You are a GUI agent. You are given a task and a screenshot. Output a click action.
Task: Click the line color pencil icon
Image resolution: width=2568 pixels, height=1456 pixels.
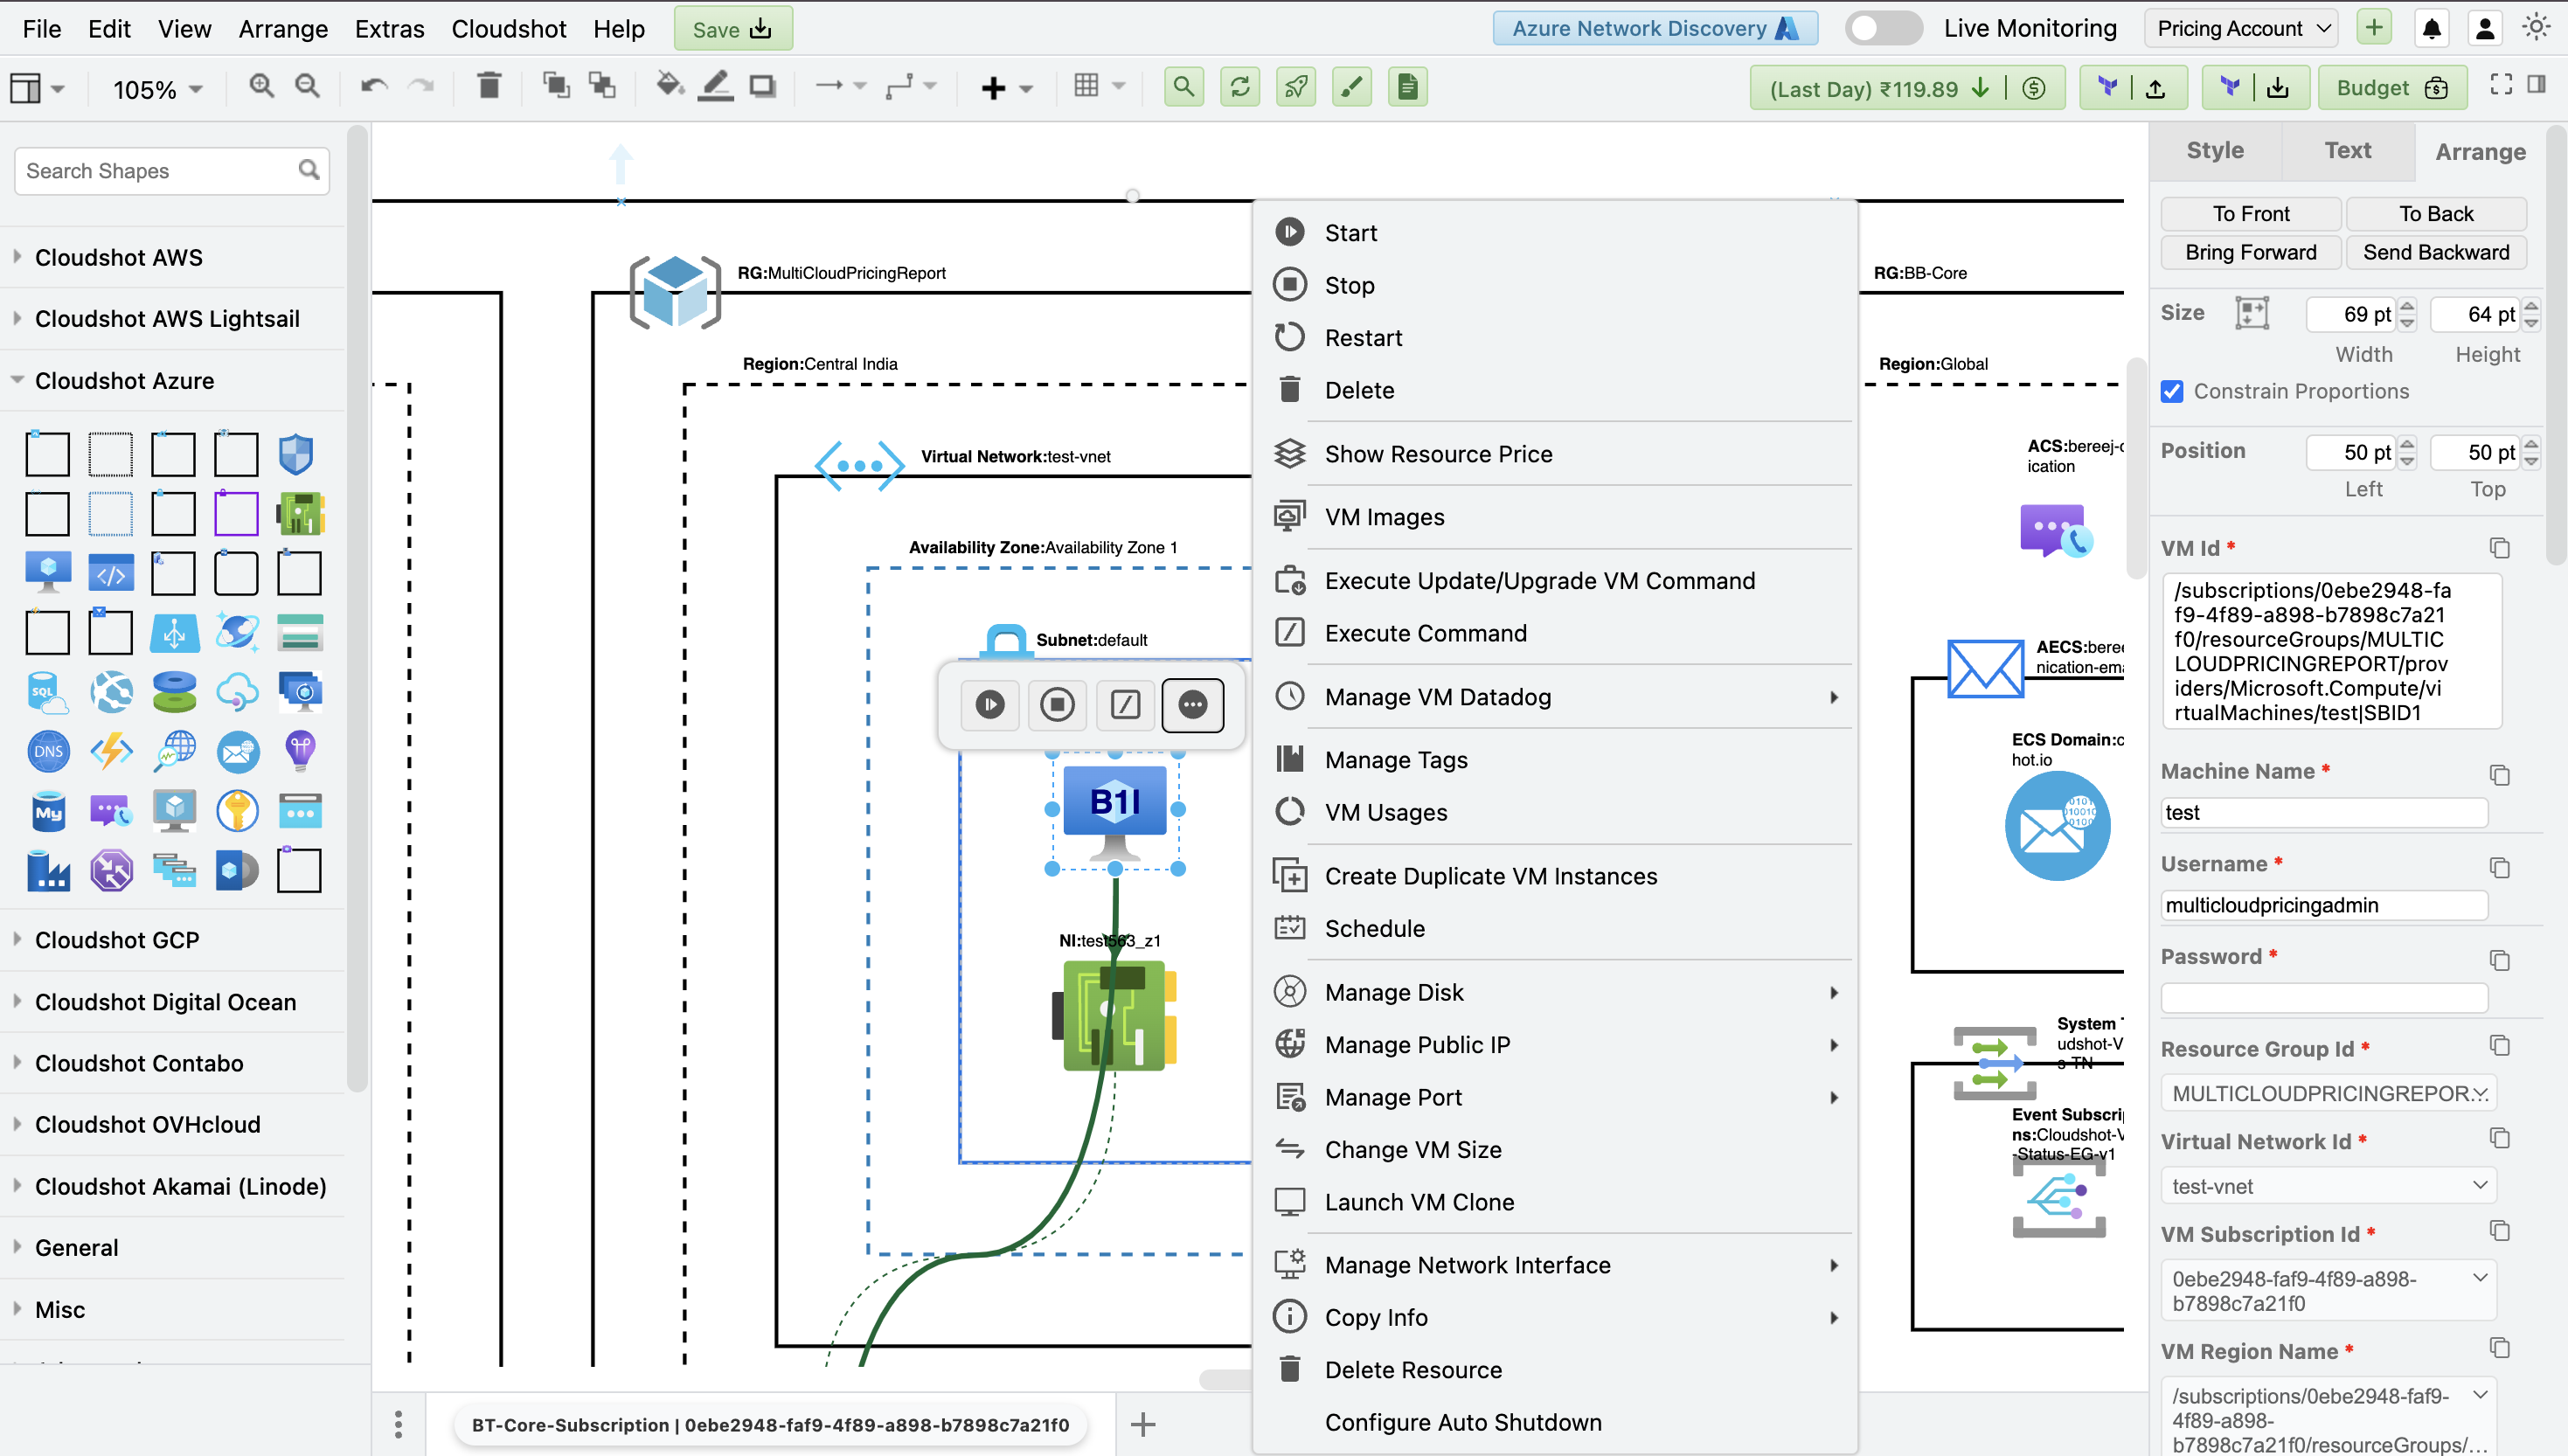pos(716,87)
